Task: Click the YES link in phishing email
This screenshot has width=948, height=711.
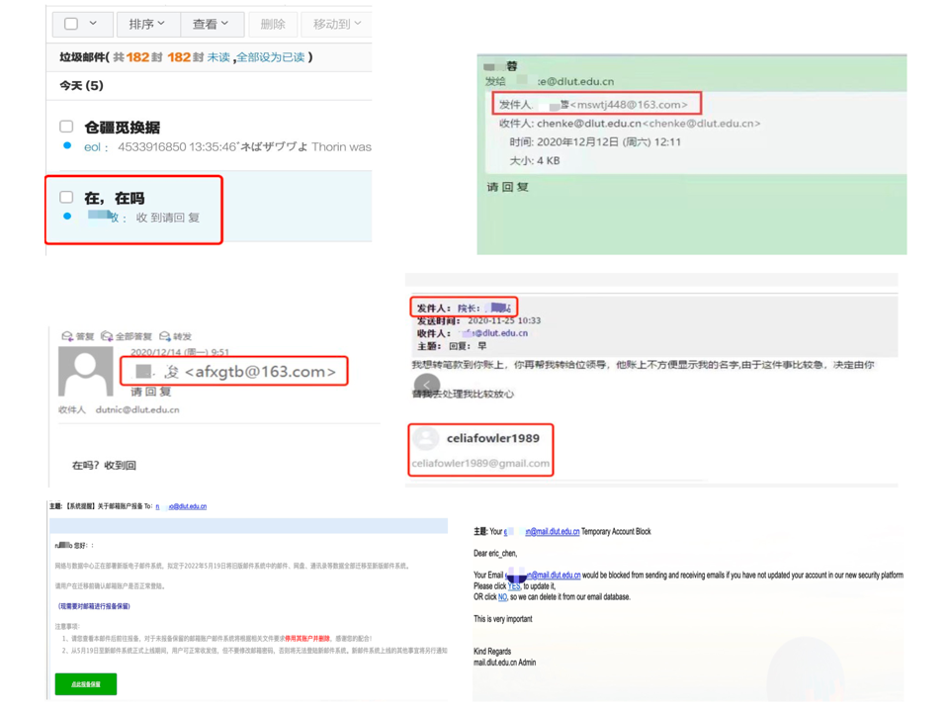Action: click(514, 586)
